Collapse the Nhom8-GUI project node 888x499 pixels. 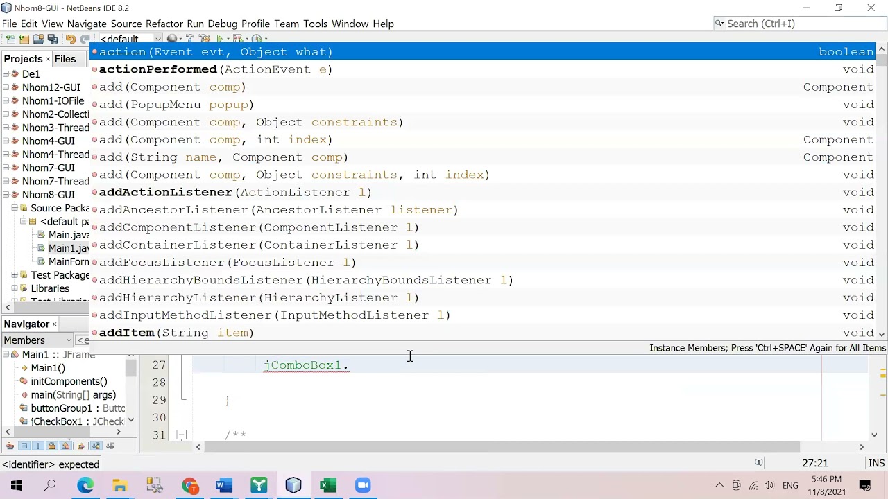point(6,195)
